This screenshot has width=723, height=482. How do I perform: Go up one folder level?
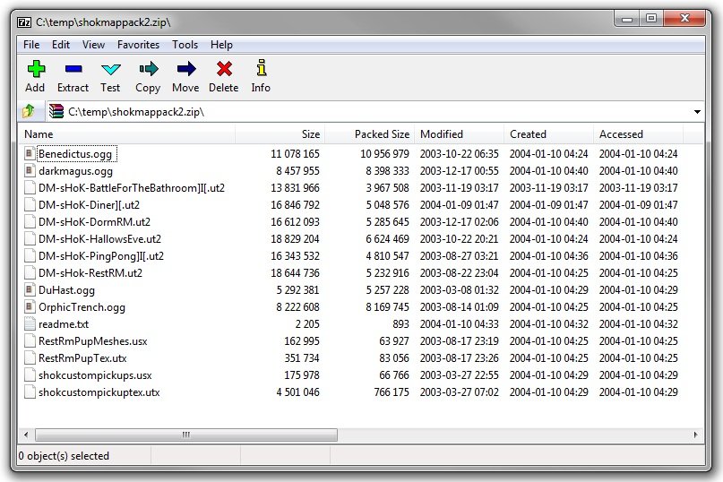pyautogui.click(x=29, y=111)
